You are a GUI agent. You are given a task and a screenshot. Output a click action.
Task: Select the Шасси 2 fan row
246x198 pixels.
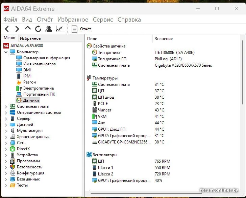tap(105, 174)
